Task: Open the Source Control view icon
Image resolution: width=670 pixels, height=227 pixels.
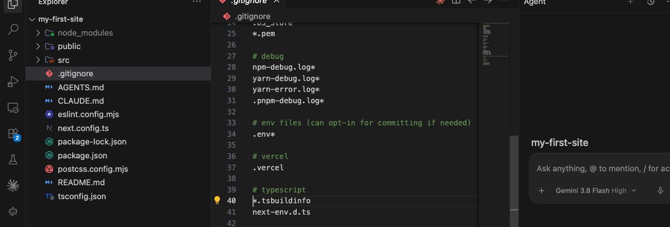Action: pos(13,55)
